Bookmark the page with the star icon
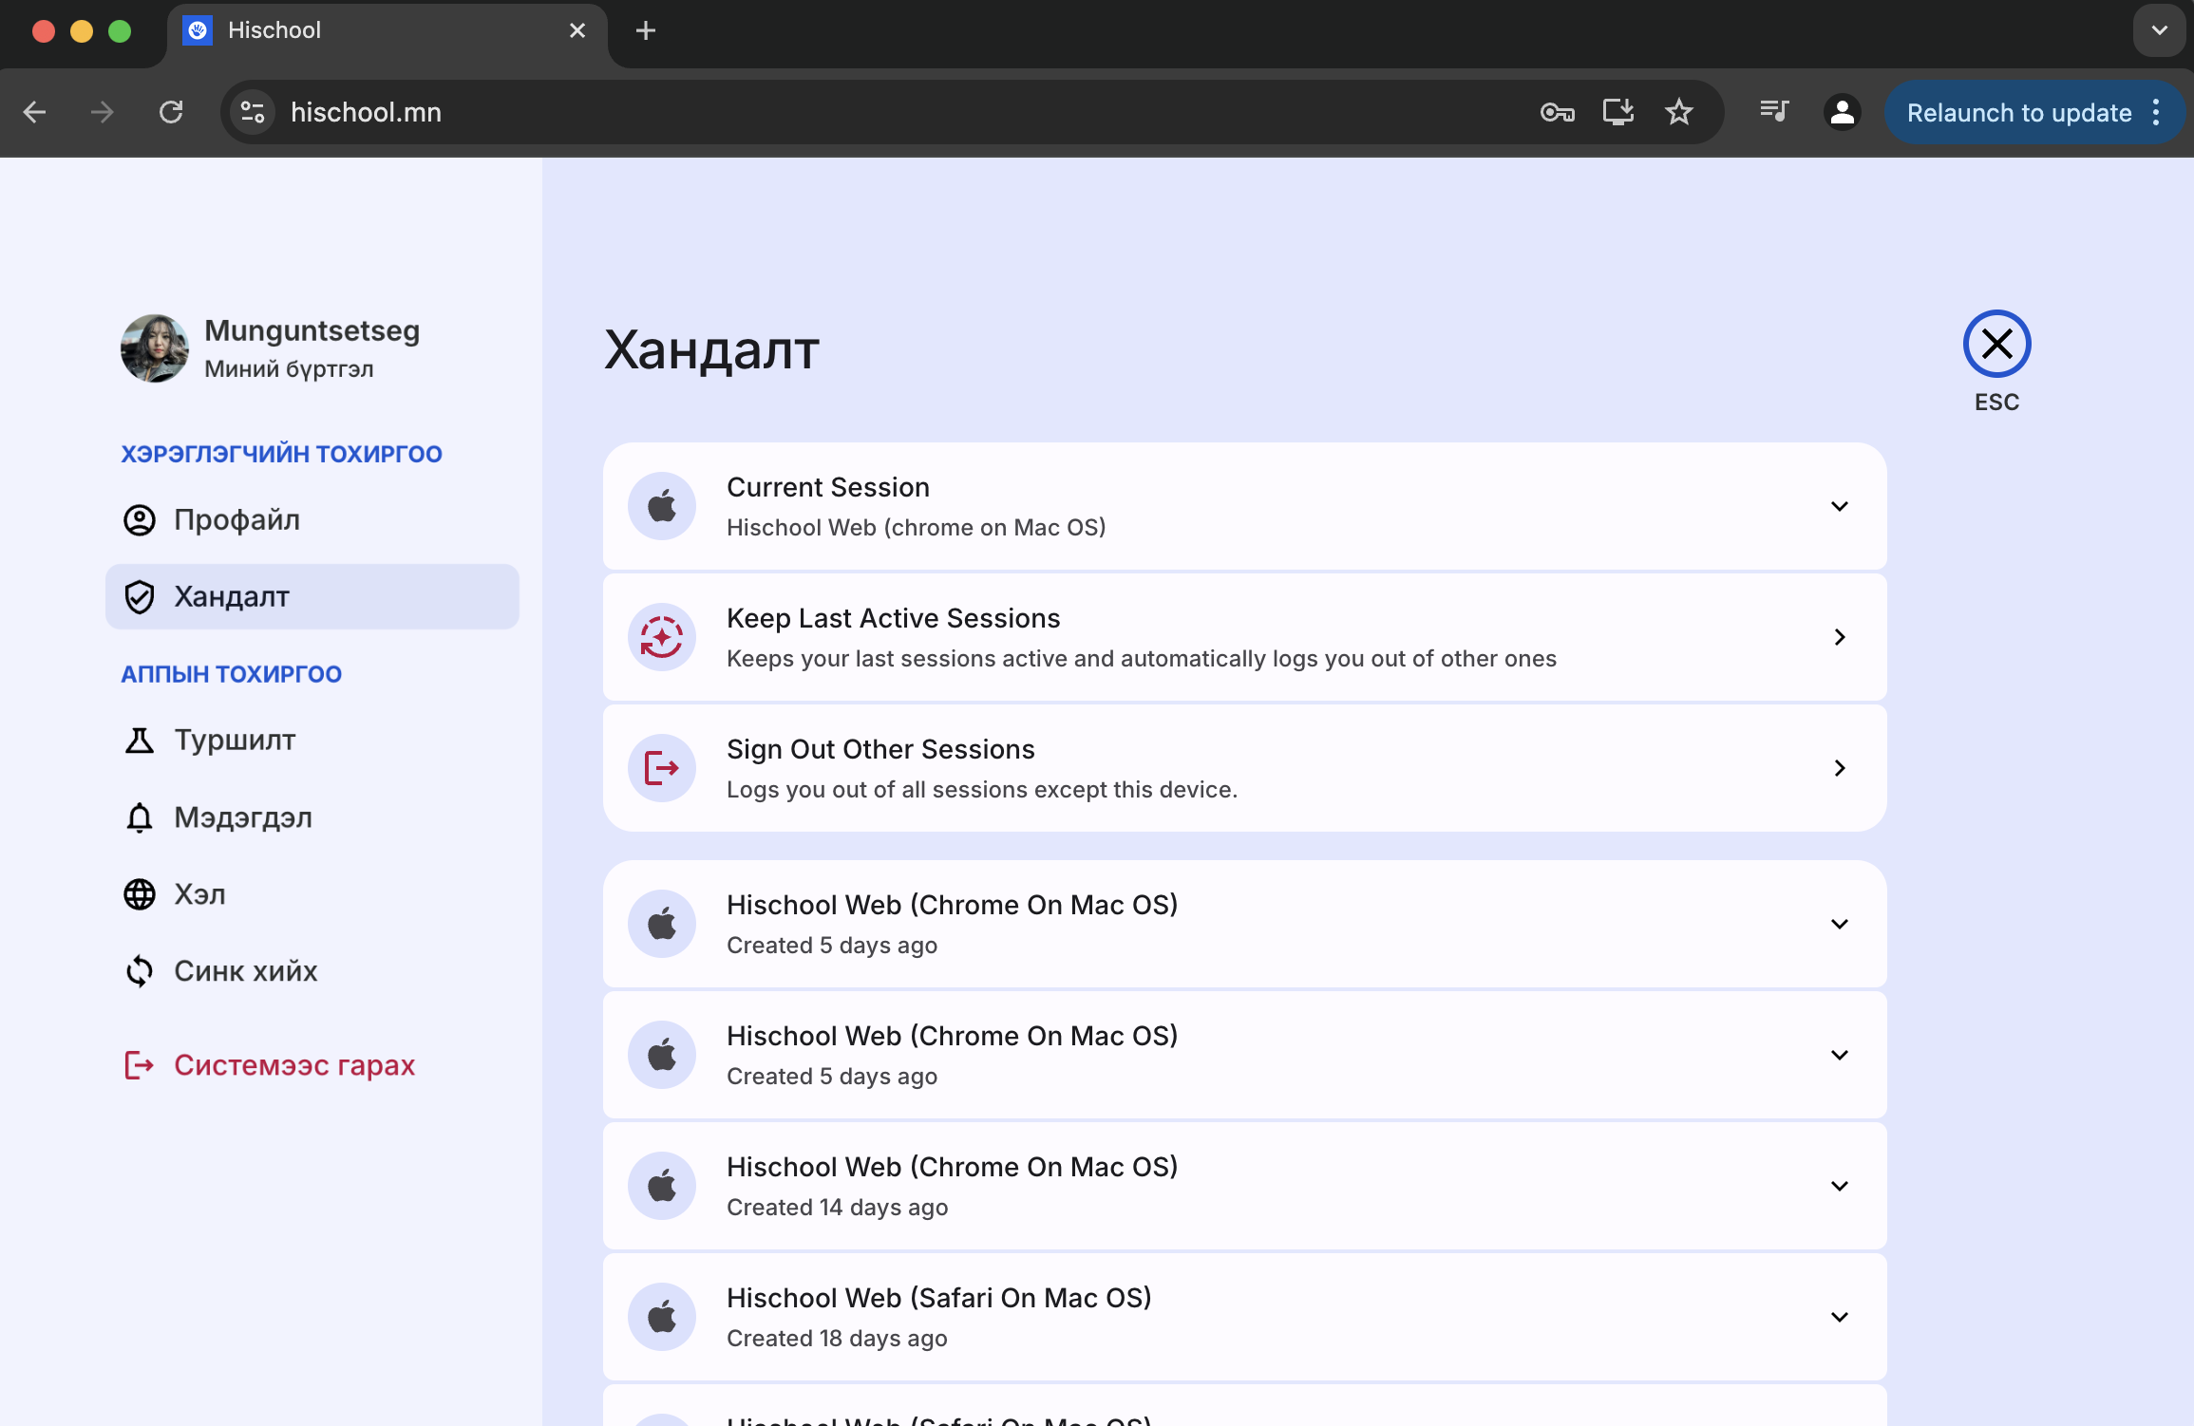 (1679, 112)
